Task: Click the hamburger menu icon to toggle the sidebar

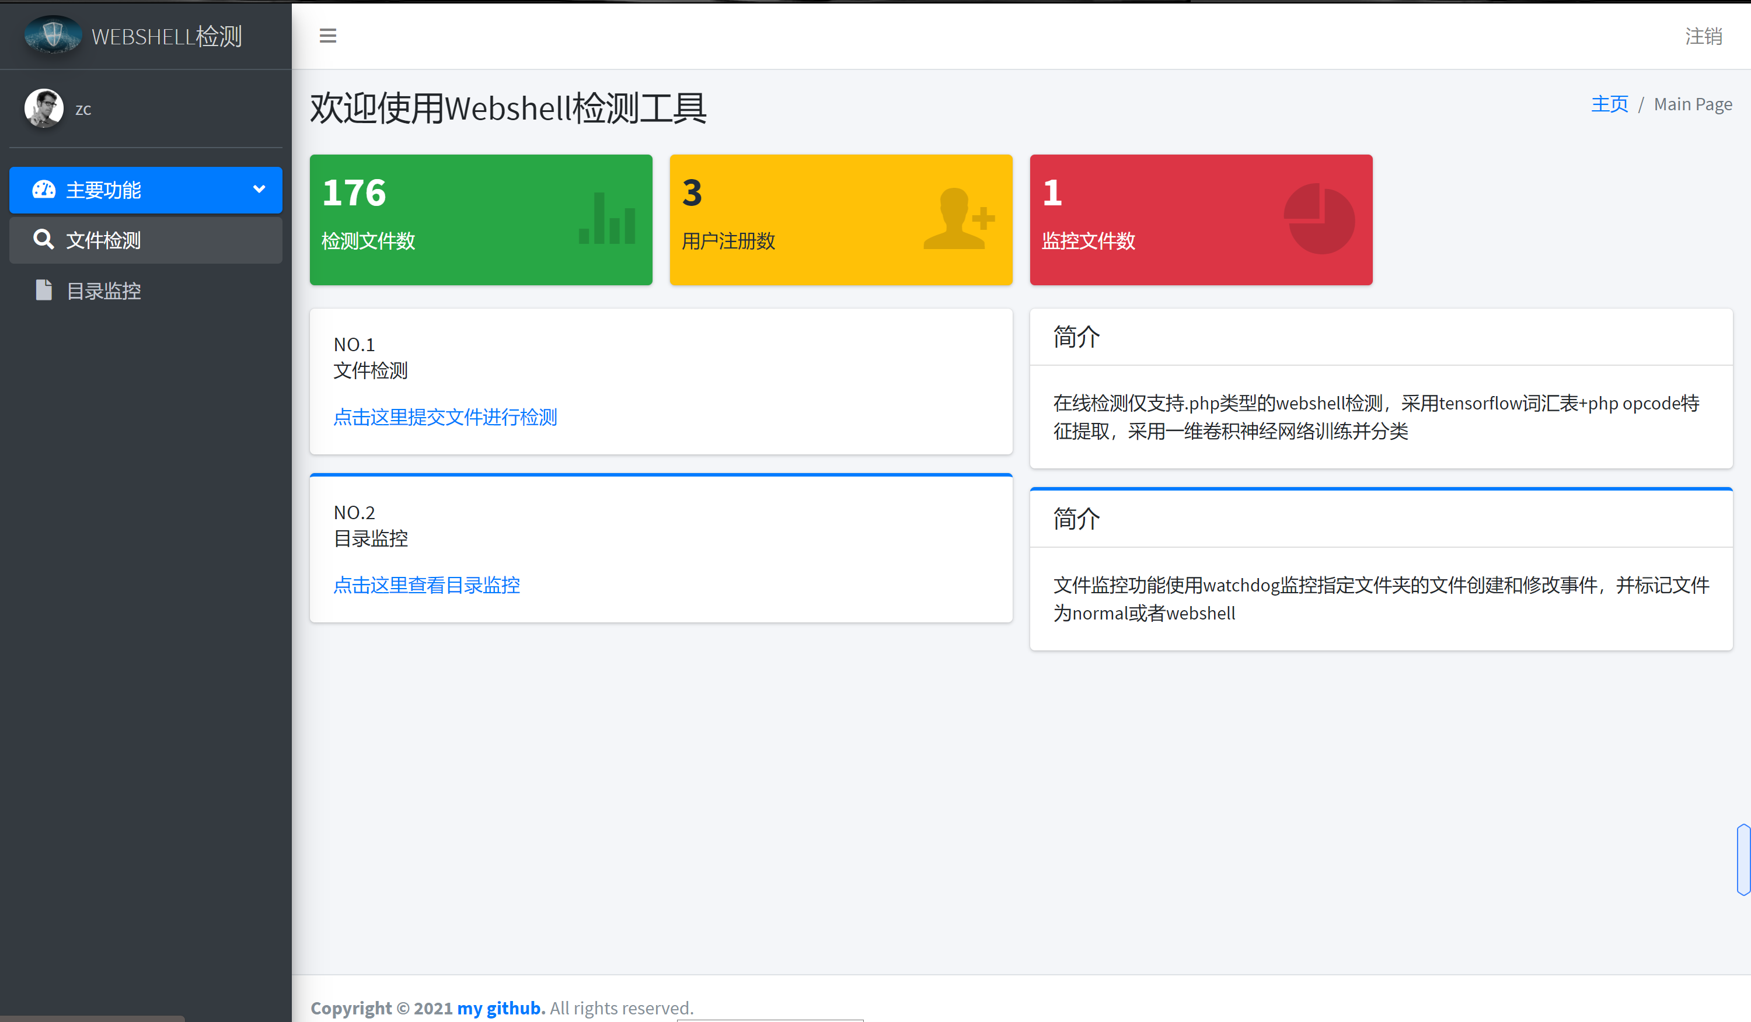Action: pos(328,36)
